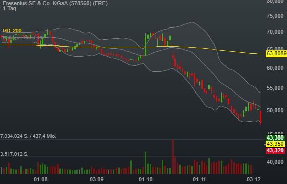Click the tall green volume bar near 01.10.
The width and height of the screenshot is (287, 184).
click(146, 163)
